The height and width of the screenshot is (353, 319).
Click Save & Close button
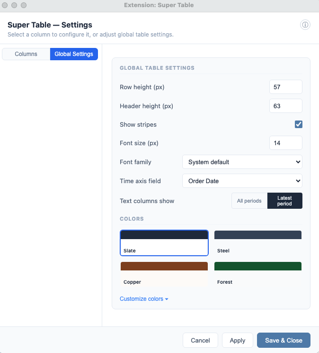[284, 340]
